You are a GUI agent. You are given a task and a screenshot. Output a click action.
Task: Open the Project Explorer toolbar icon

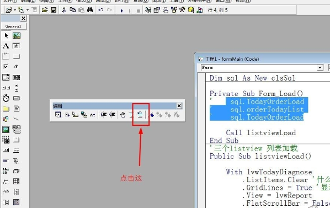click(148, 10)
